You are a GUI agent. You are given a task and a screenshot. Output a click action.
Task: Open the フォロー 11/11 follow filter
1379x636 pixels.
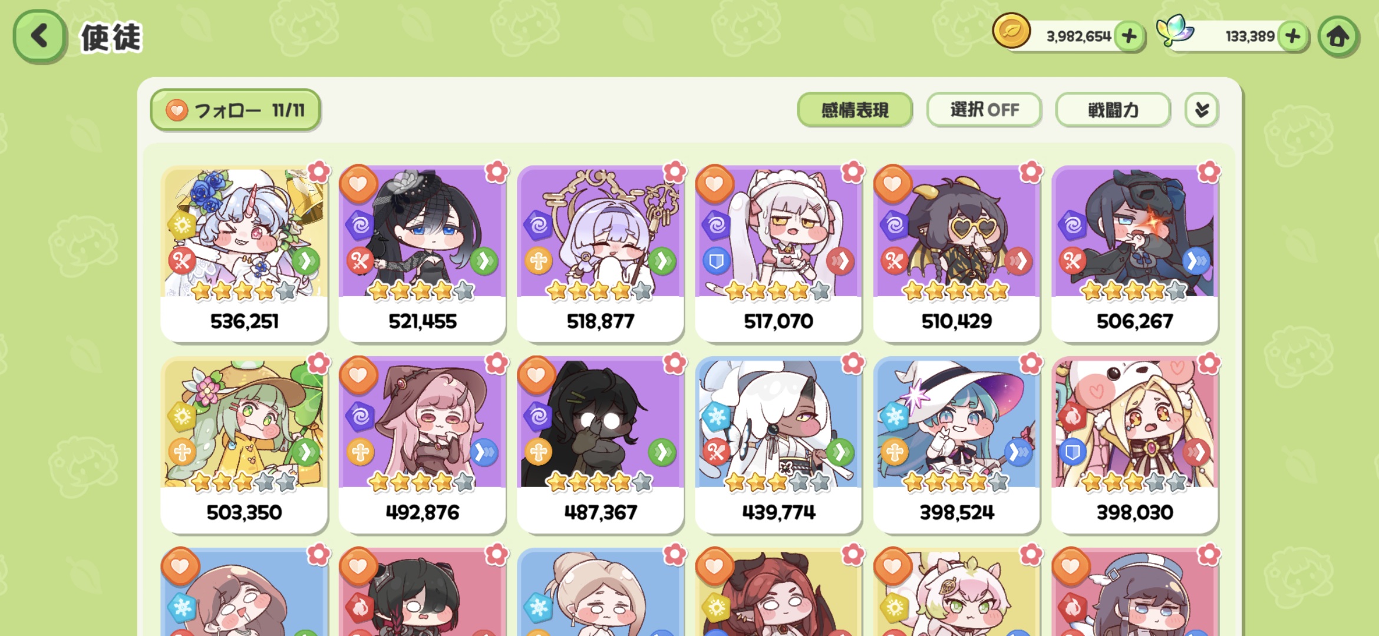coord(236,110)
